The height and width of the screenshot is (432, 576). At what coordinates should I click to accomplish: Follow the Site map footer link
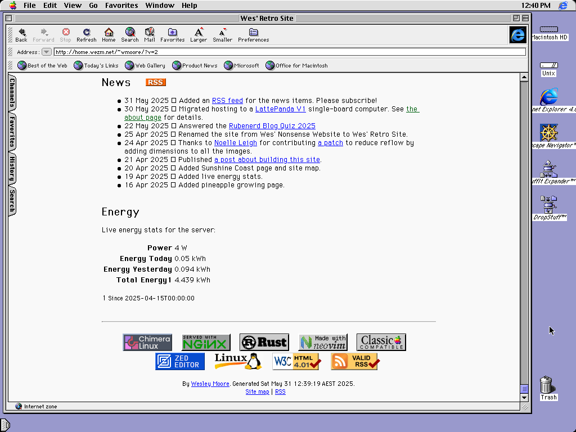(x=257, y=392)
